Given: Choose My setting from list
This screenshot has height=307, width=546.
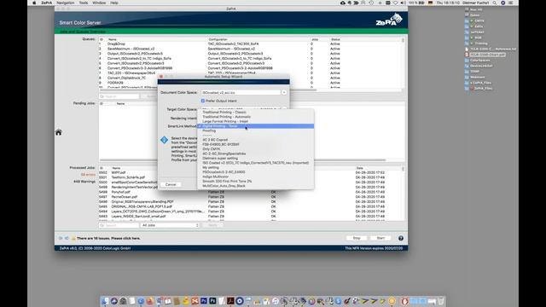Looking at the screenshot, I should (211, 167).
